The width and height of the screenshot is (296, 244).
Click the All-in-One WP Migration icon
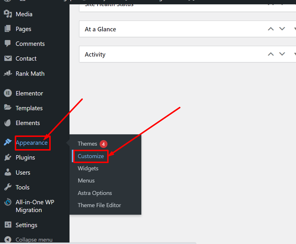(x=8, y=202)
